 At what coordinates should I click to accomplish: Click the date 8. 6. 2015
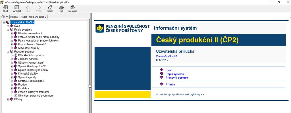(x=162, y=60)
